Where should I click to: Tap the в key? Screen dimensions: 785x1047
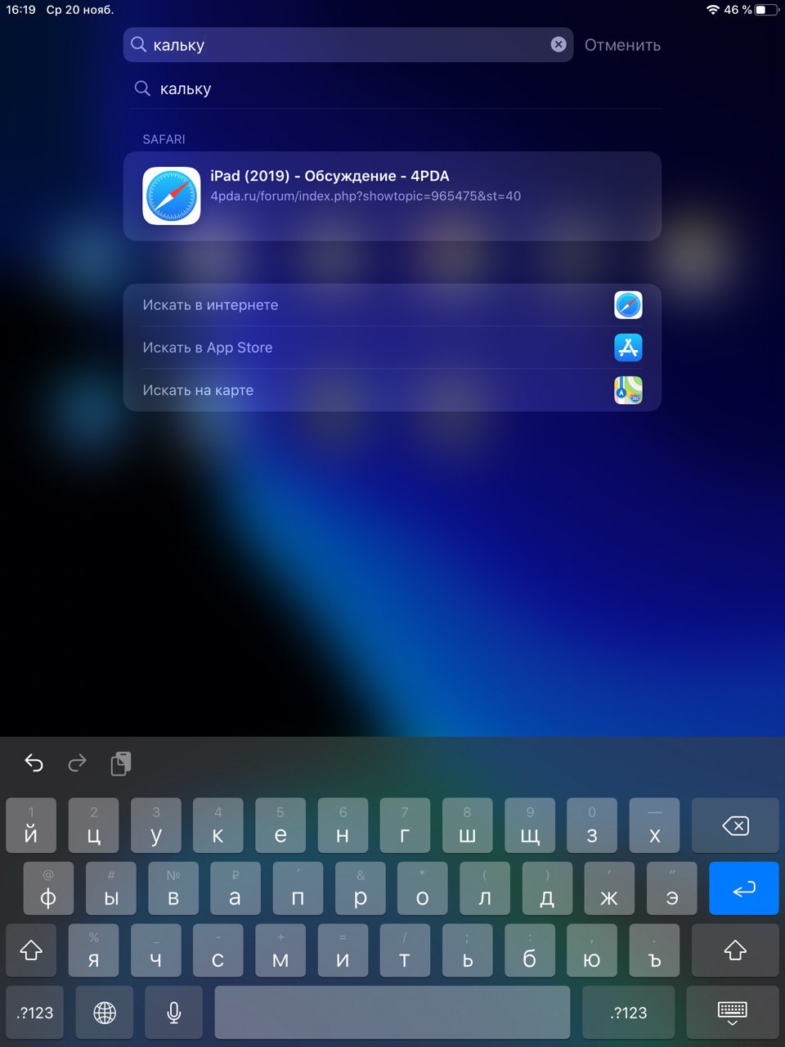point(173,888)
